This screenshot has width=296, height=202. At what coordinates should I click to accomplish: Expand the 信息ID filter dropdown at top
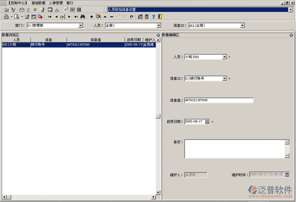[243, 25]
